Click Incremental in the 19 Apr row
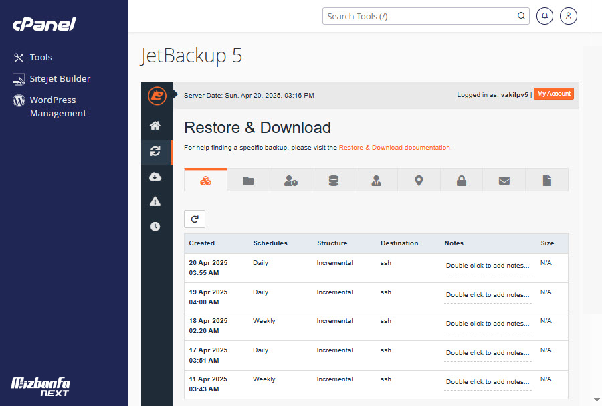 (x=334, y=292)
